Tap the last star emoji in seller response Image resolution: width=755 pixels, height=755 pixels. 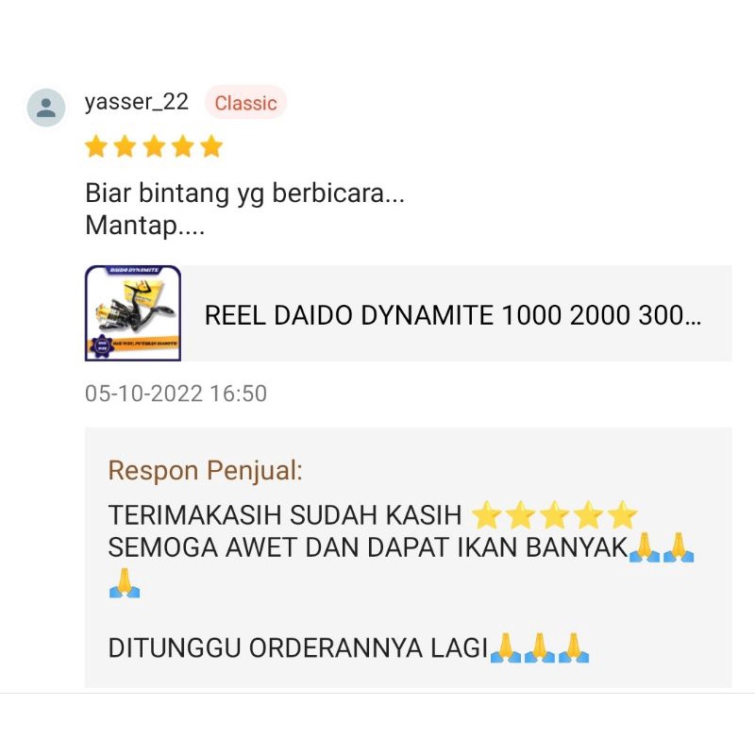coord(622,514)
